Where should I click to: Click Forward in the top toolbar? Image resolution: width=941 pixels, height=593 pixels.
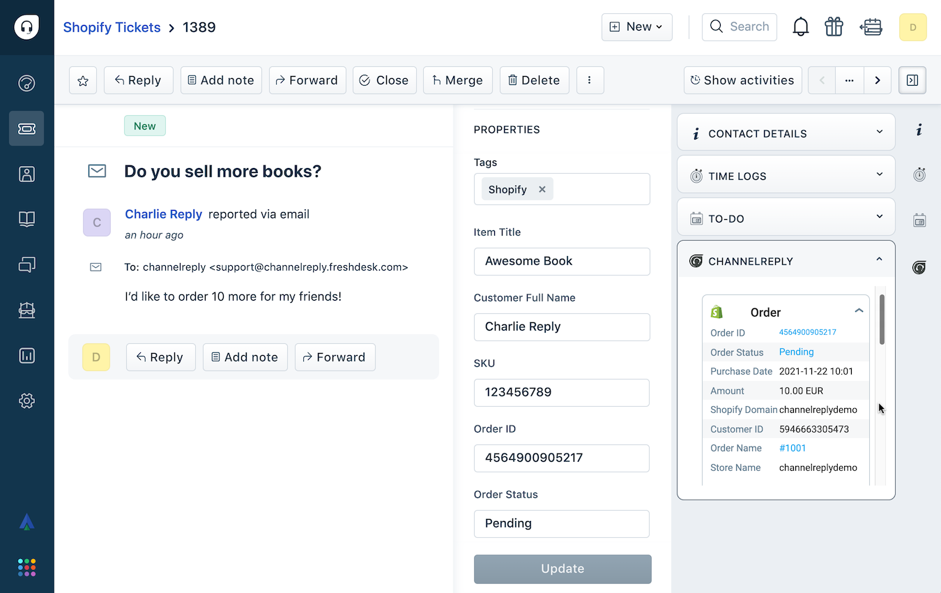(307, 80)
